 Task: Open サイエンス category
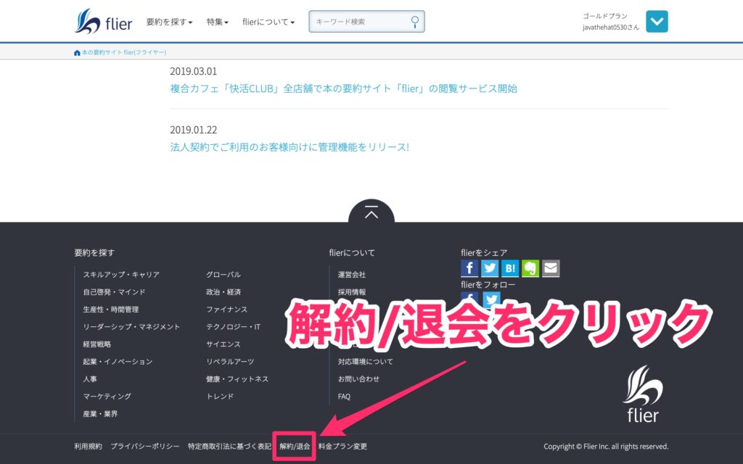[223, 344]
